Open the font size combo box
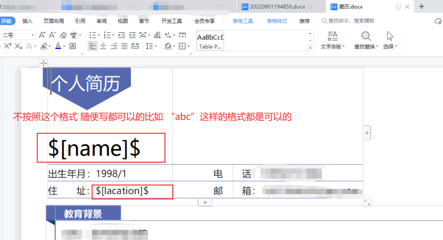The image size is (443, 240). pyautogui.click(x=18, y=34)
